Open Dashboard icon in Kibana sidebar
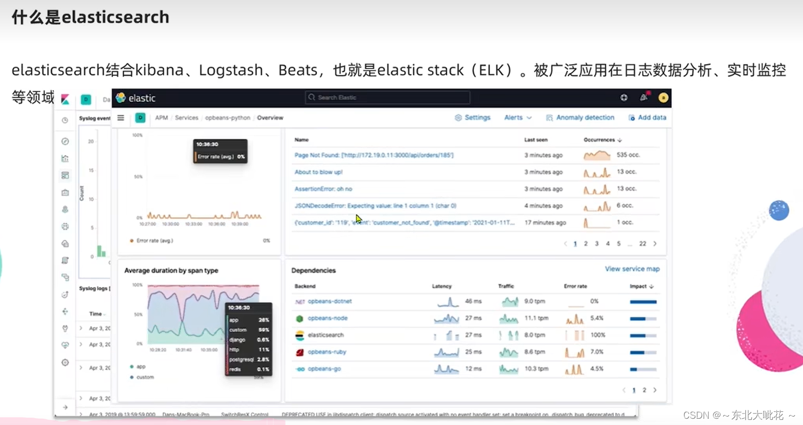This screenshot has height=425, width=803. (65, 175)
